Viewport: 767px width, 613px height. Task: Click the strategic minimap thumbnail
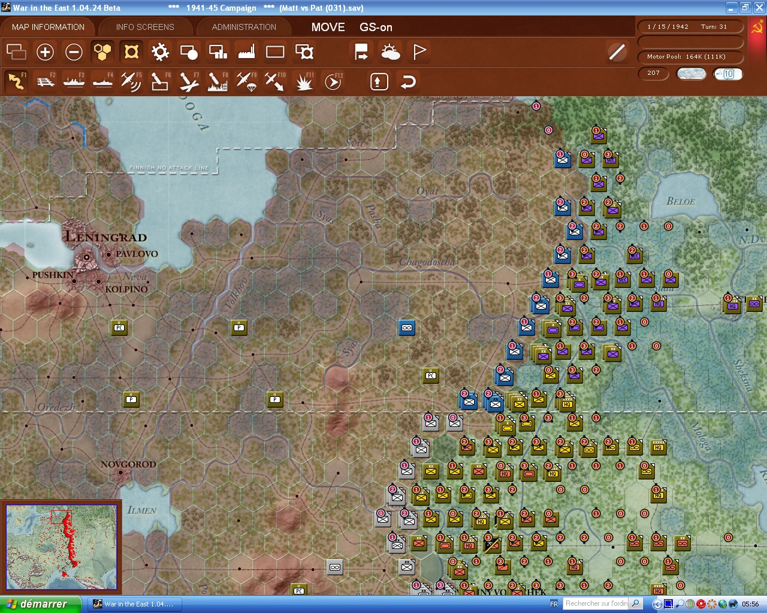pyautogui.click(x=61, y=547)
